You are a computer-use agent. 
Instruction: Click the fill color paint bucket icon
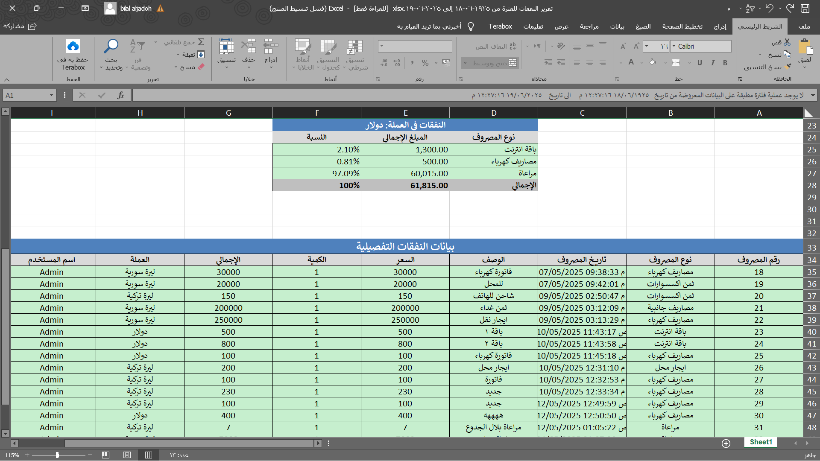[x=653, y=63]
